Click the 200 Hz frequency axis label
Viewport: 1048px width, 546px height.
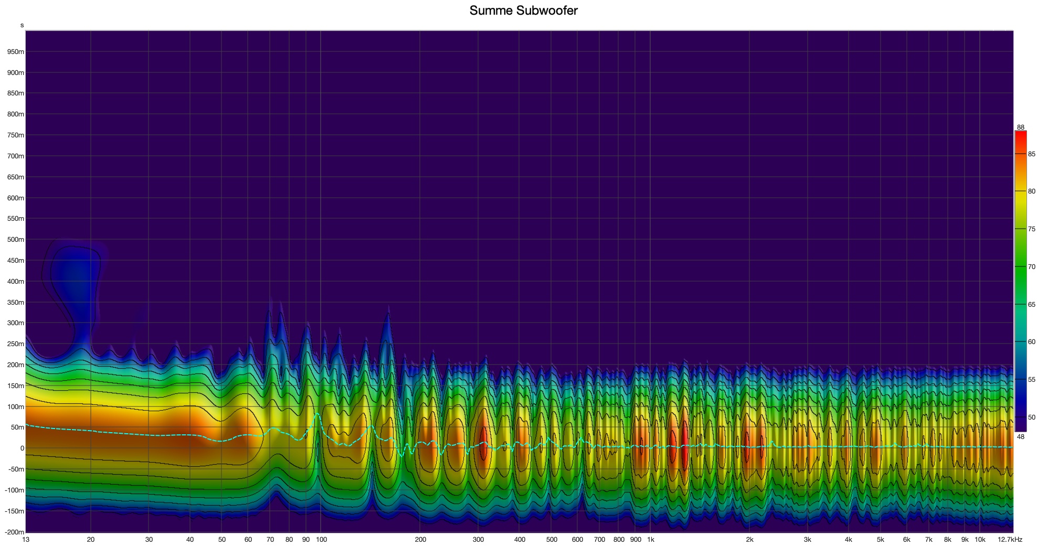[420, 539]
